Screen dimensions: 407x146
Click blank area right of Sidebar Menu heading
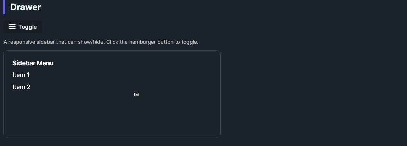pos(139,63)
